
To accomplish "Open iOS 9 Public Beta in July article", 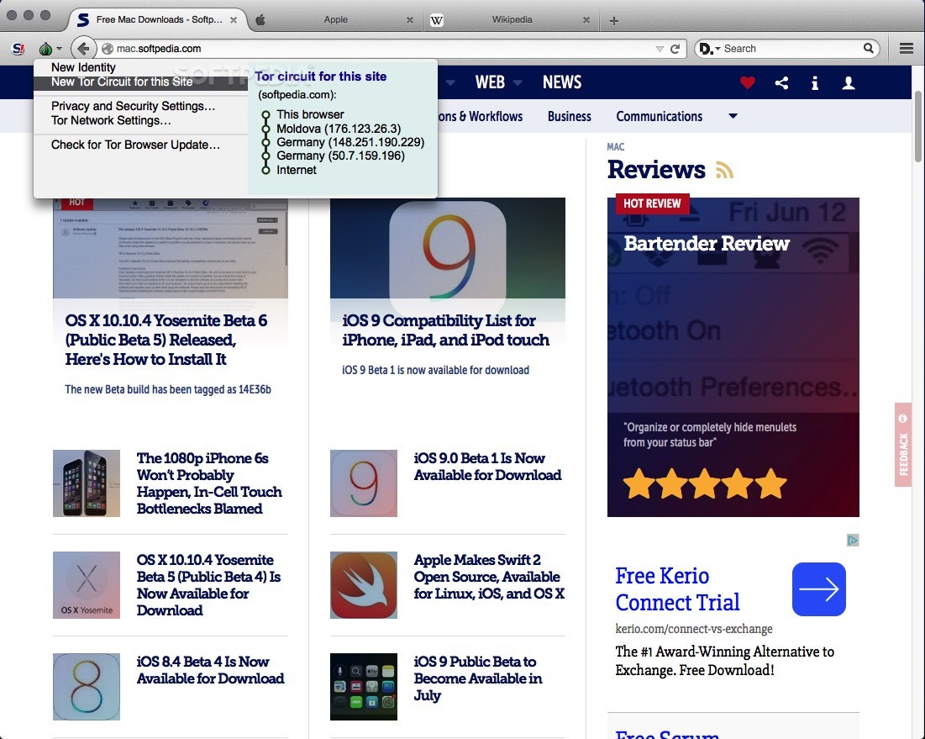I will (478, 678).
